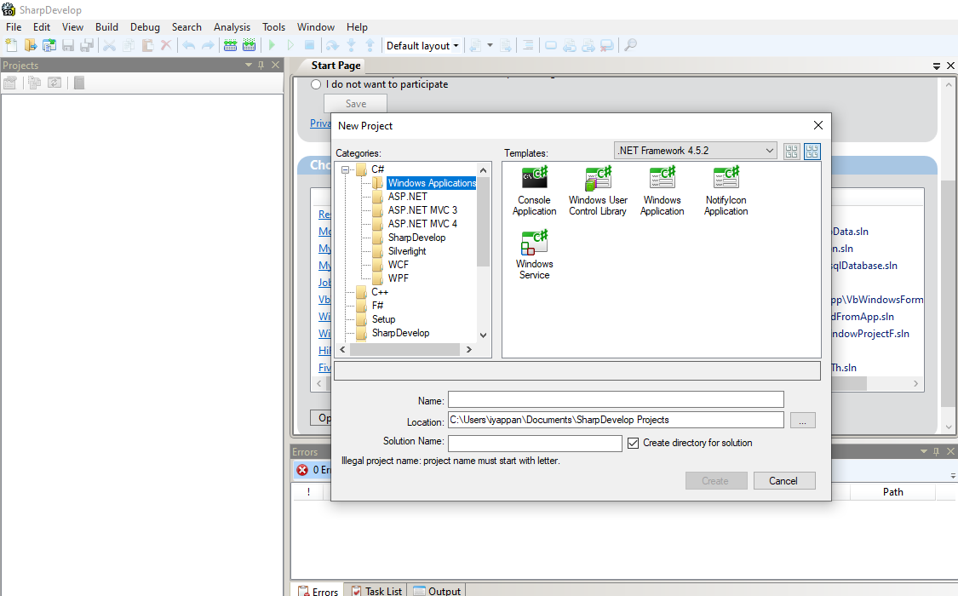The width and height of the screenshot is (958, 596).
Task: Select the Console Application template
Action: click(535, 191)
